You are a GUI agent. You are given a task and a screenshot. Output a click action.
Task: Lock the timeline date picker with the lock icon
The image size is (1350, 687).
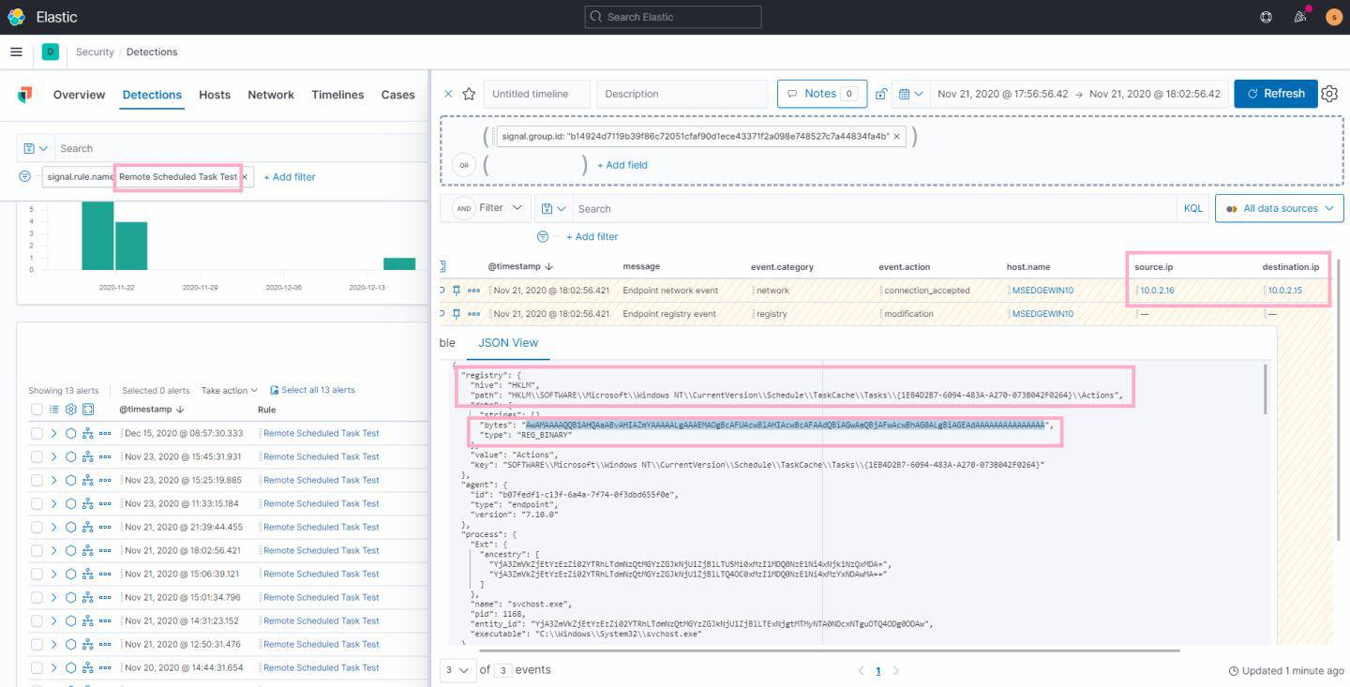(x=879, y=93)
